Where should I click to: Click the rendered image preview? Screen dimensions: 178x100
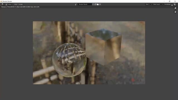pyautogui.click(x=89, y=53)
